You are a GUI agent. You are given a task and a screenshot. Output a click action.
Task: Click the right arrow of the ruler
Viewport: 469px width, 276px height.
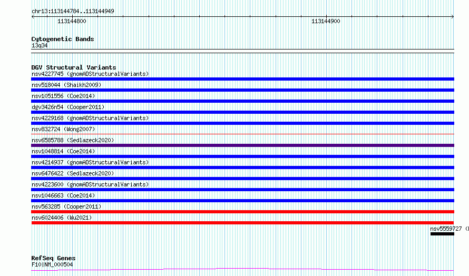pyautogui.click(x=453, y=17)
